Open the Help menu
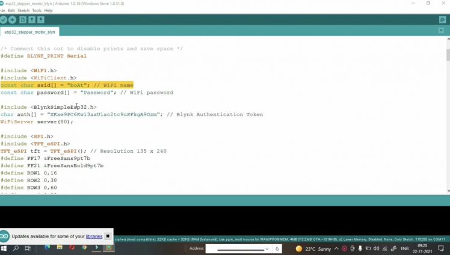 click(x=48, y=11)
